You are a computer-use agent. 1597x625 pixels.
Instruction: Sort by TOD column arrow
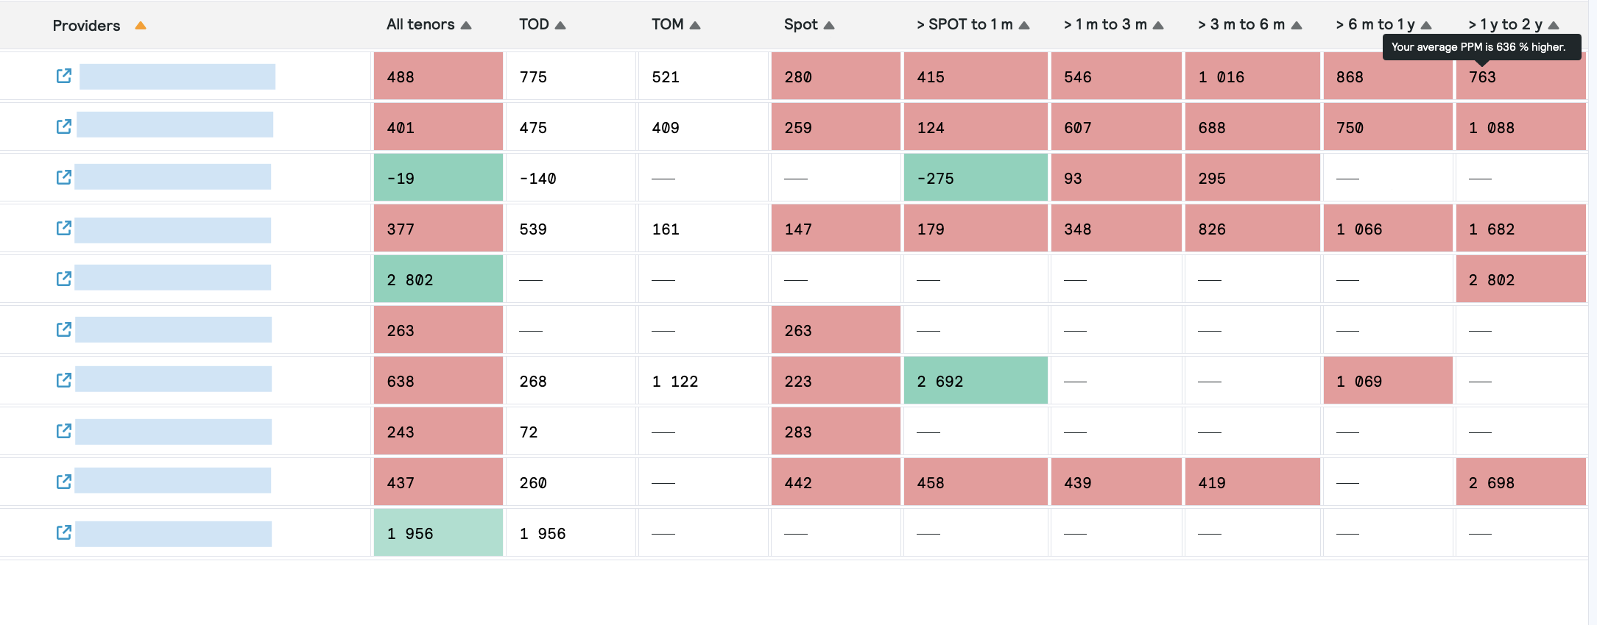[x=560, y=25]
